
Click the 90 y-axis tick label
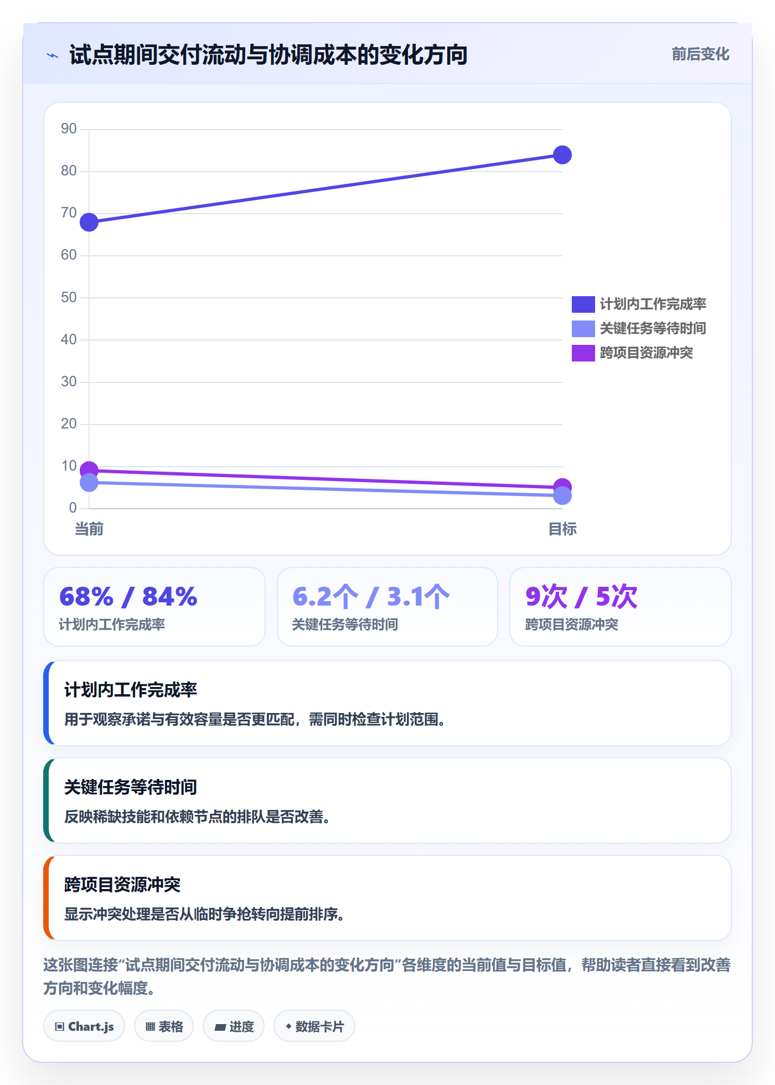[x=69, y=128]
